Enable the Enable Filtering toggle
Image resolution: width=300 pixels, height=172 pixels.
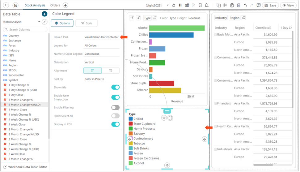[115, 108]
